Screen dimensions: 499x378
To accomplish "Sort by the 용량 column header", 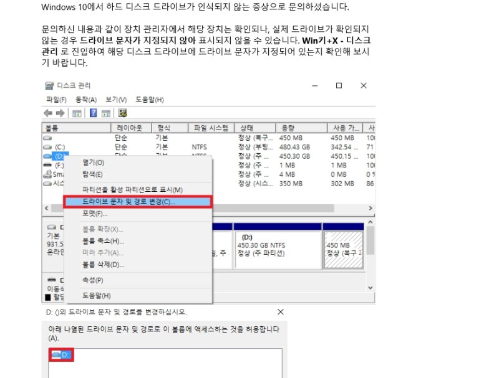I will pos(301,128).
